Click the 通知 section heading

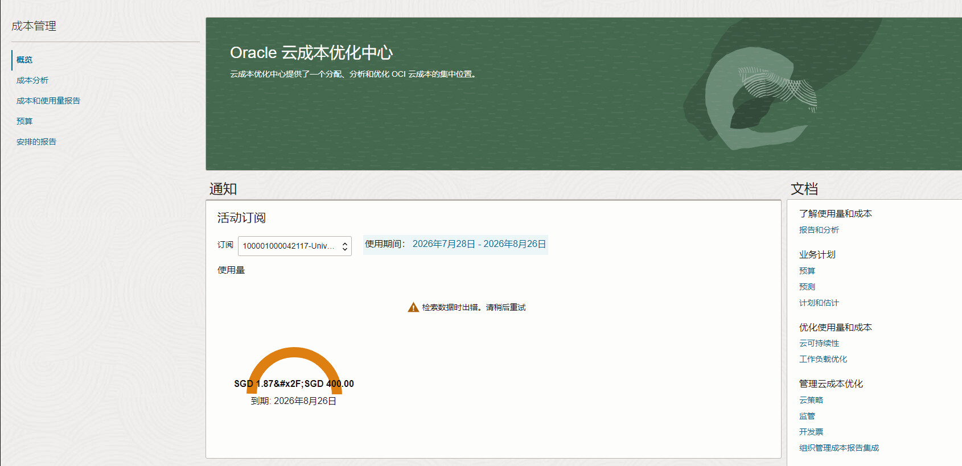pyautogui.click(x=223, y=189)
